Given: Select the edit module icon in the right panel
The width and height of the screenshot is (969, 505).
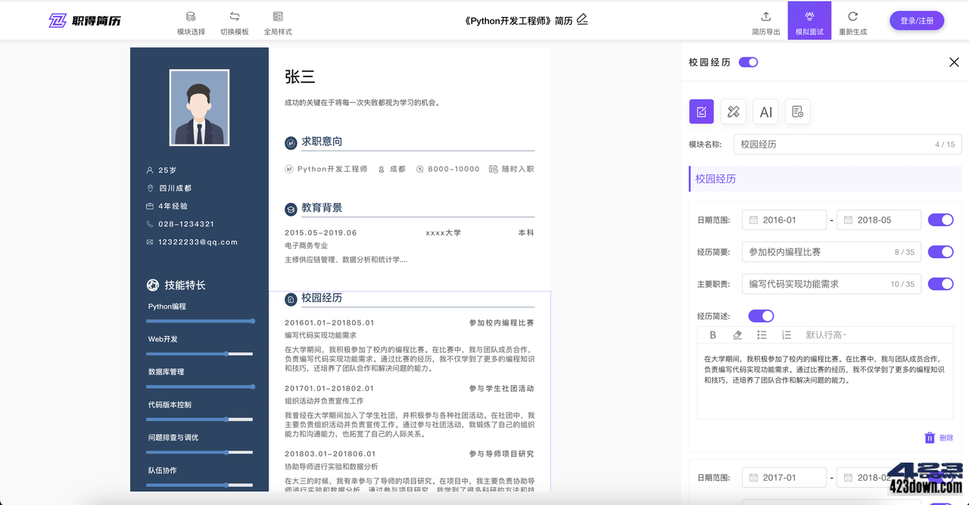Looking at the screenshot, I should coord(700,111).
